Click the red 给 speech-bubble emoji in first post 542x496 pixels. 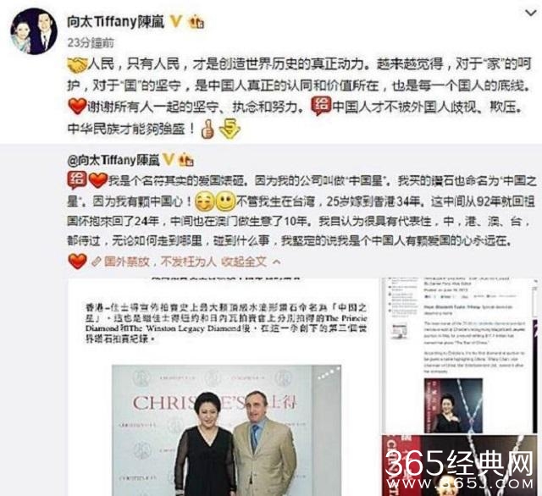click(321, 105)
